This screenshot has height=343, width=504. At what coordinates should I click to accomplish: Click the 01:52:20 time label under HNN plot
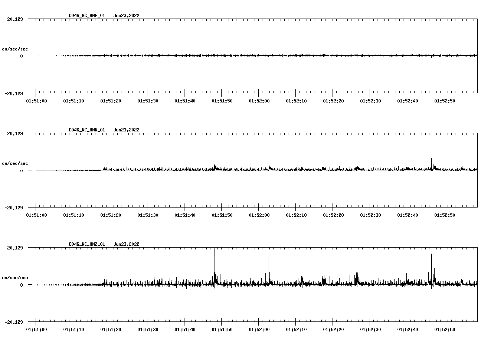tap(333, 215)
